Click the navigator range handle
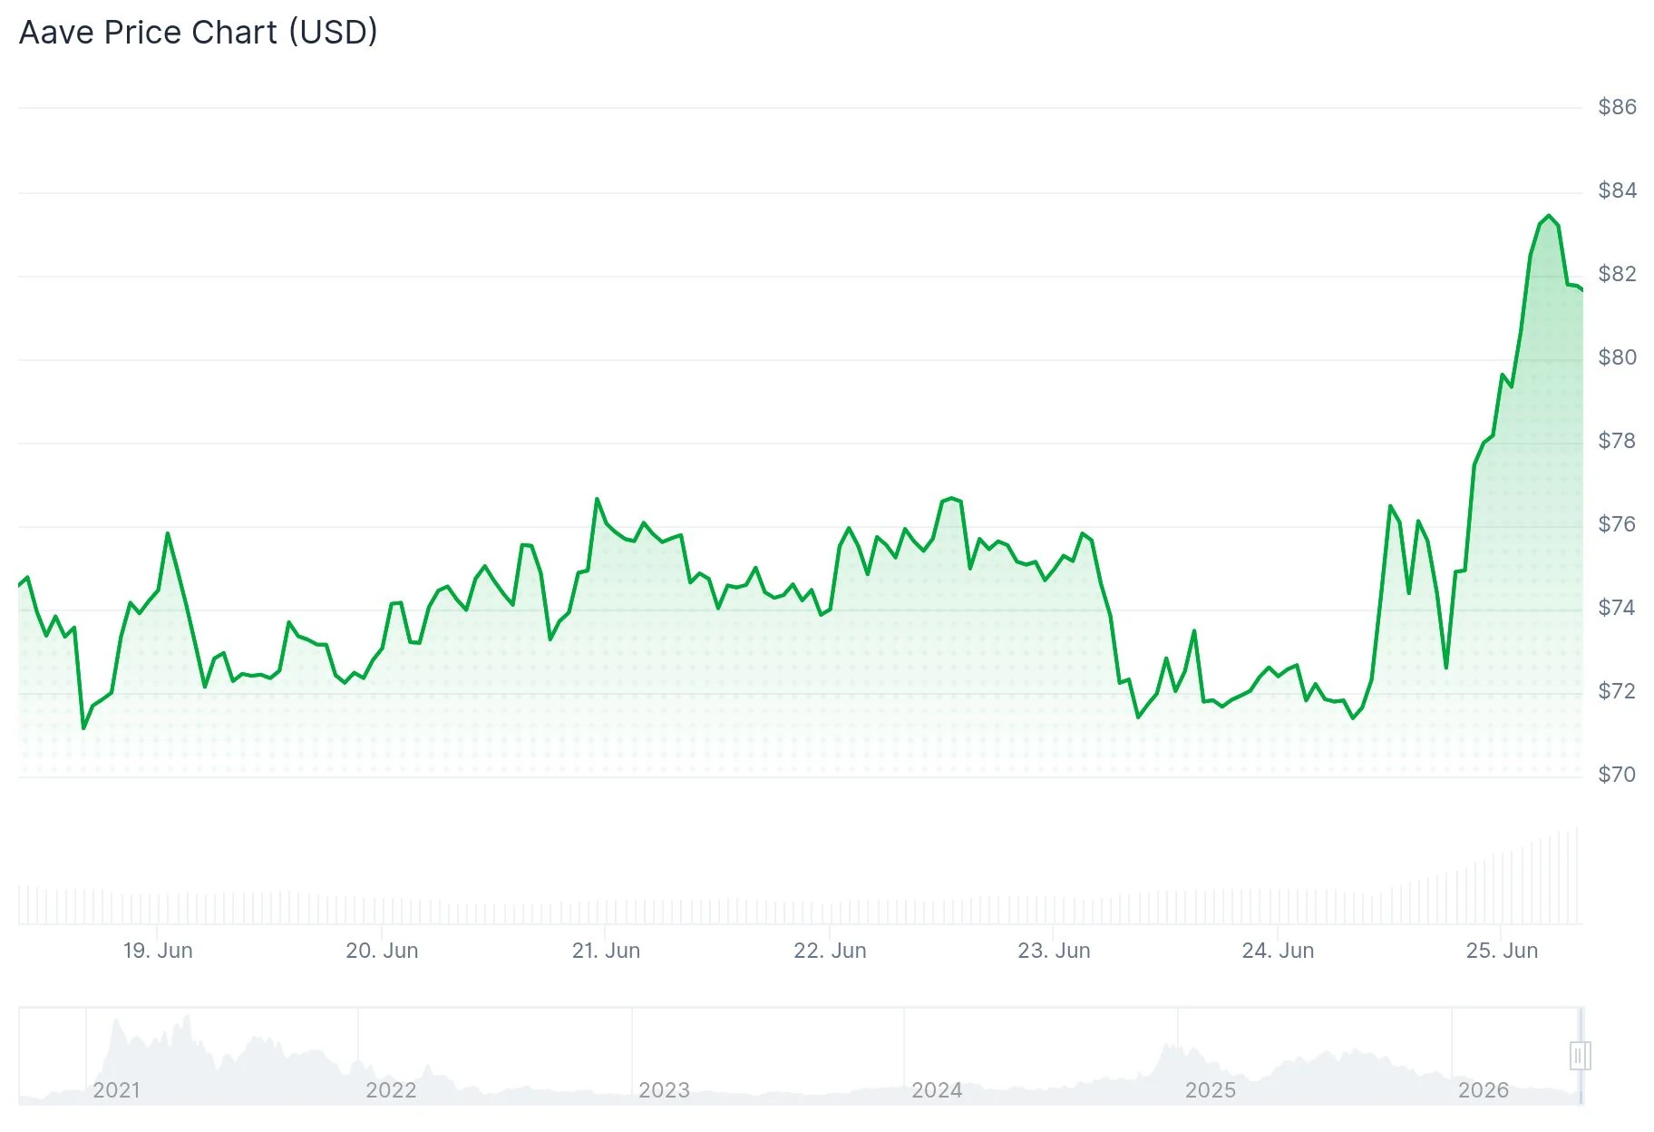 (1580, 1056)
